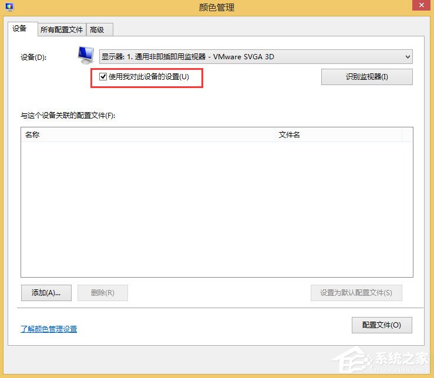This screenshot has height=378, width=434.
Task: Click the 设备(D) label
Action: coord(33,57)
